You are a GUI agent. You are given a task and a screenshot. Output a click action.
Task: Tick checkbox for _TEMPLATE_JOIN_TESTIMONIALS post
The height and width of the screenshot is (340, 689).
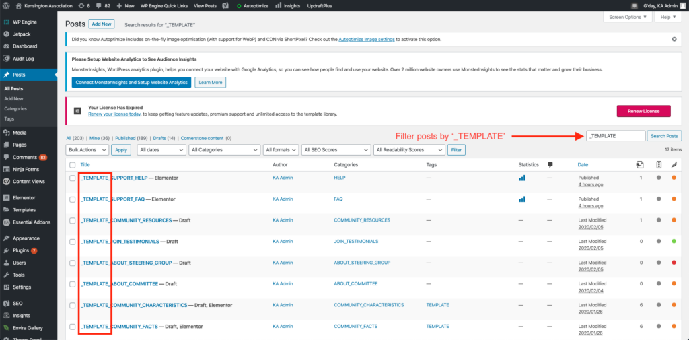point(73,242)
